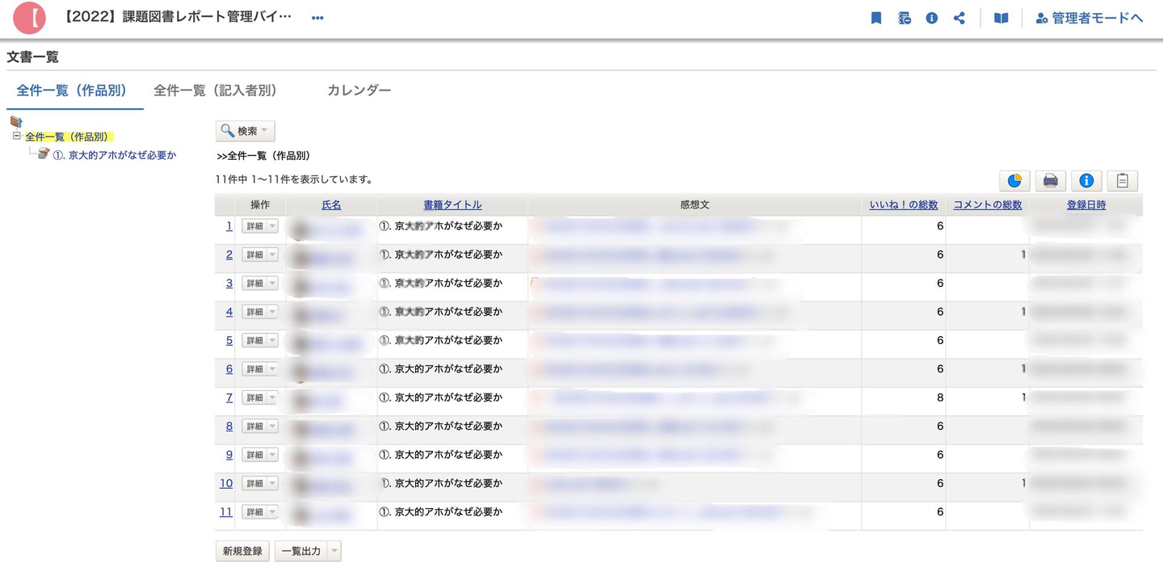Image resolution: width=1163 pixels, height=576 pixels.
Task: Open record number 4 link
Action: click(229, 312)
